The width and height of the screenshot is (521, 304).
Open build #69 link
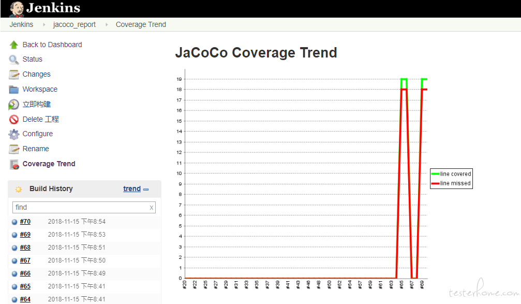tap(25, 235)
